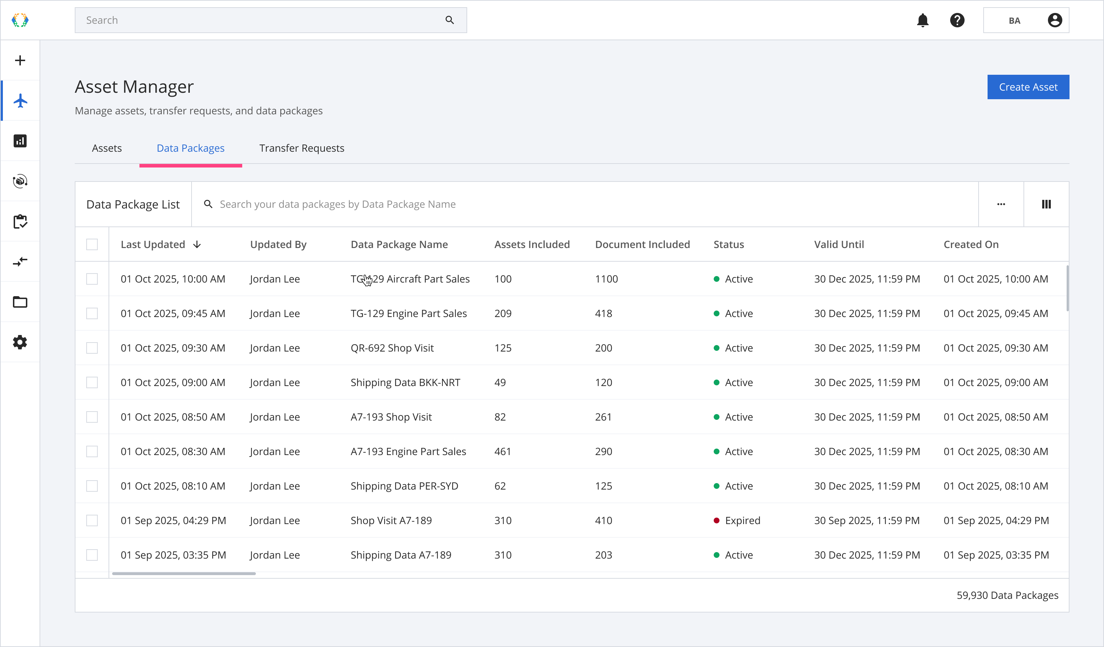Click the clipboard checkmark sidebar icon
The image size is (1104, 647).
pos(20,222)
